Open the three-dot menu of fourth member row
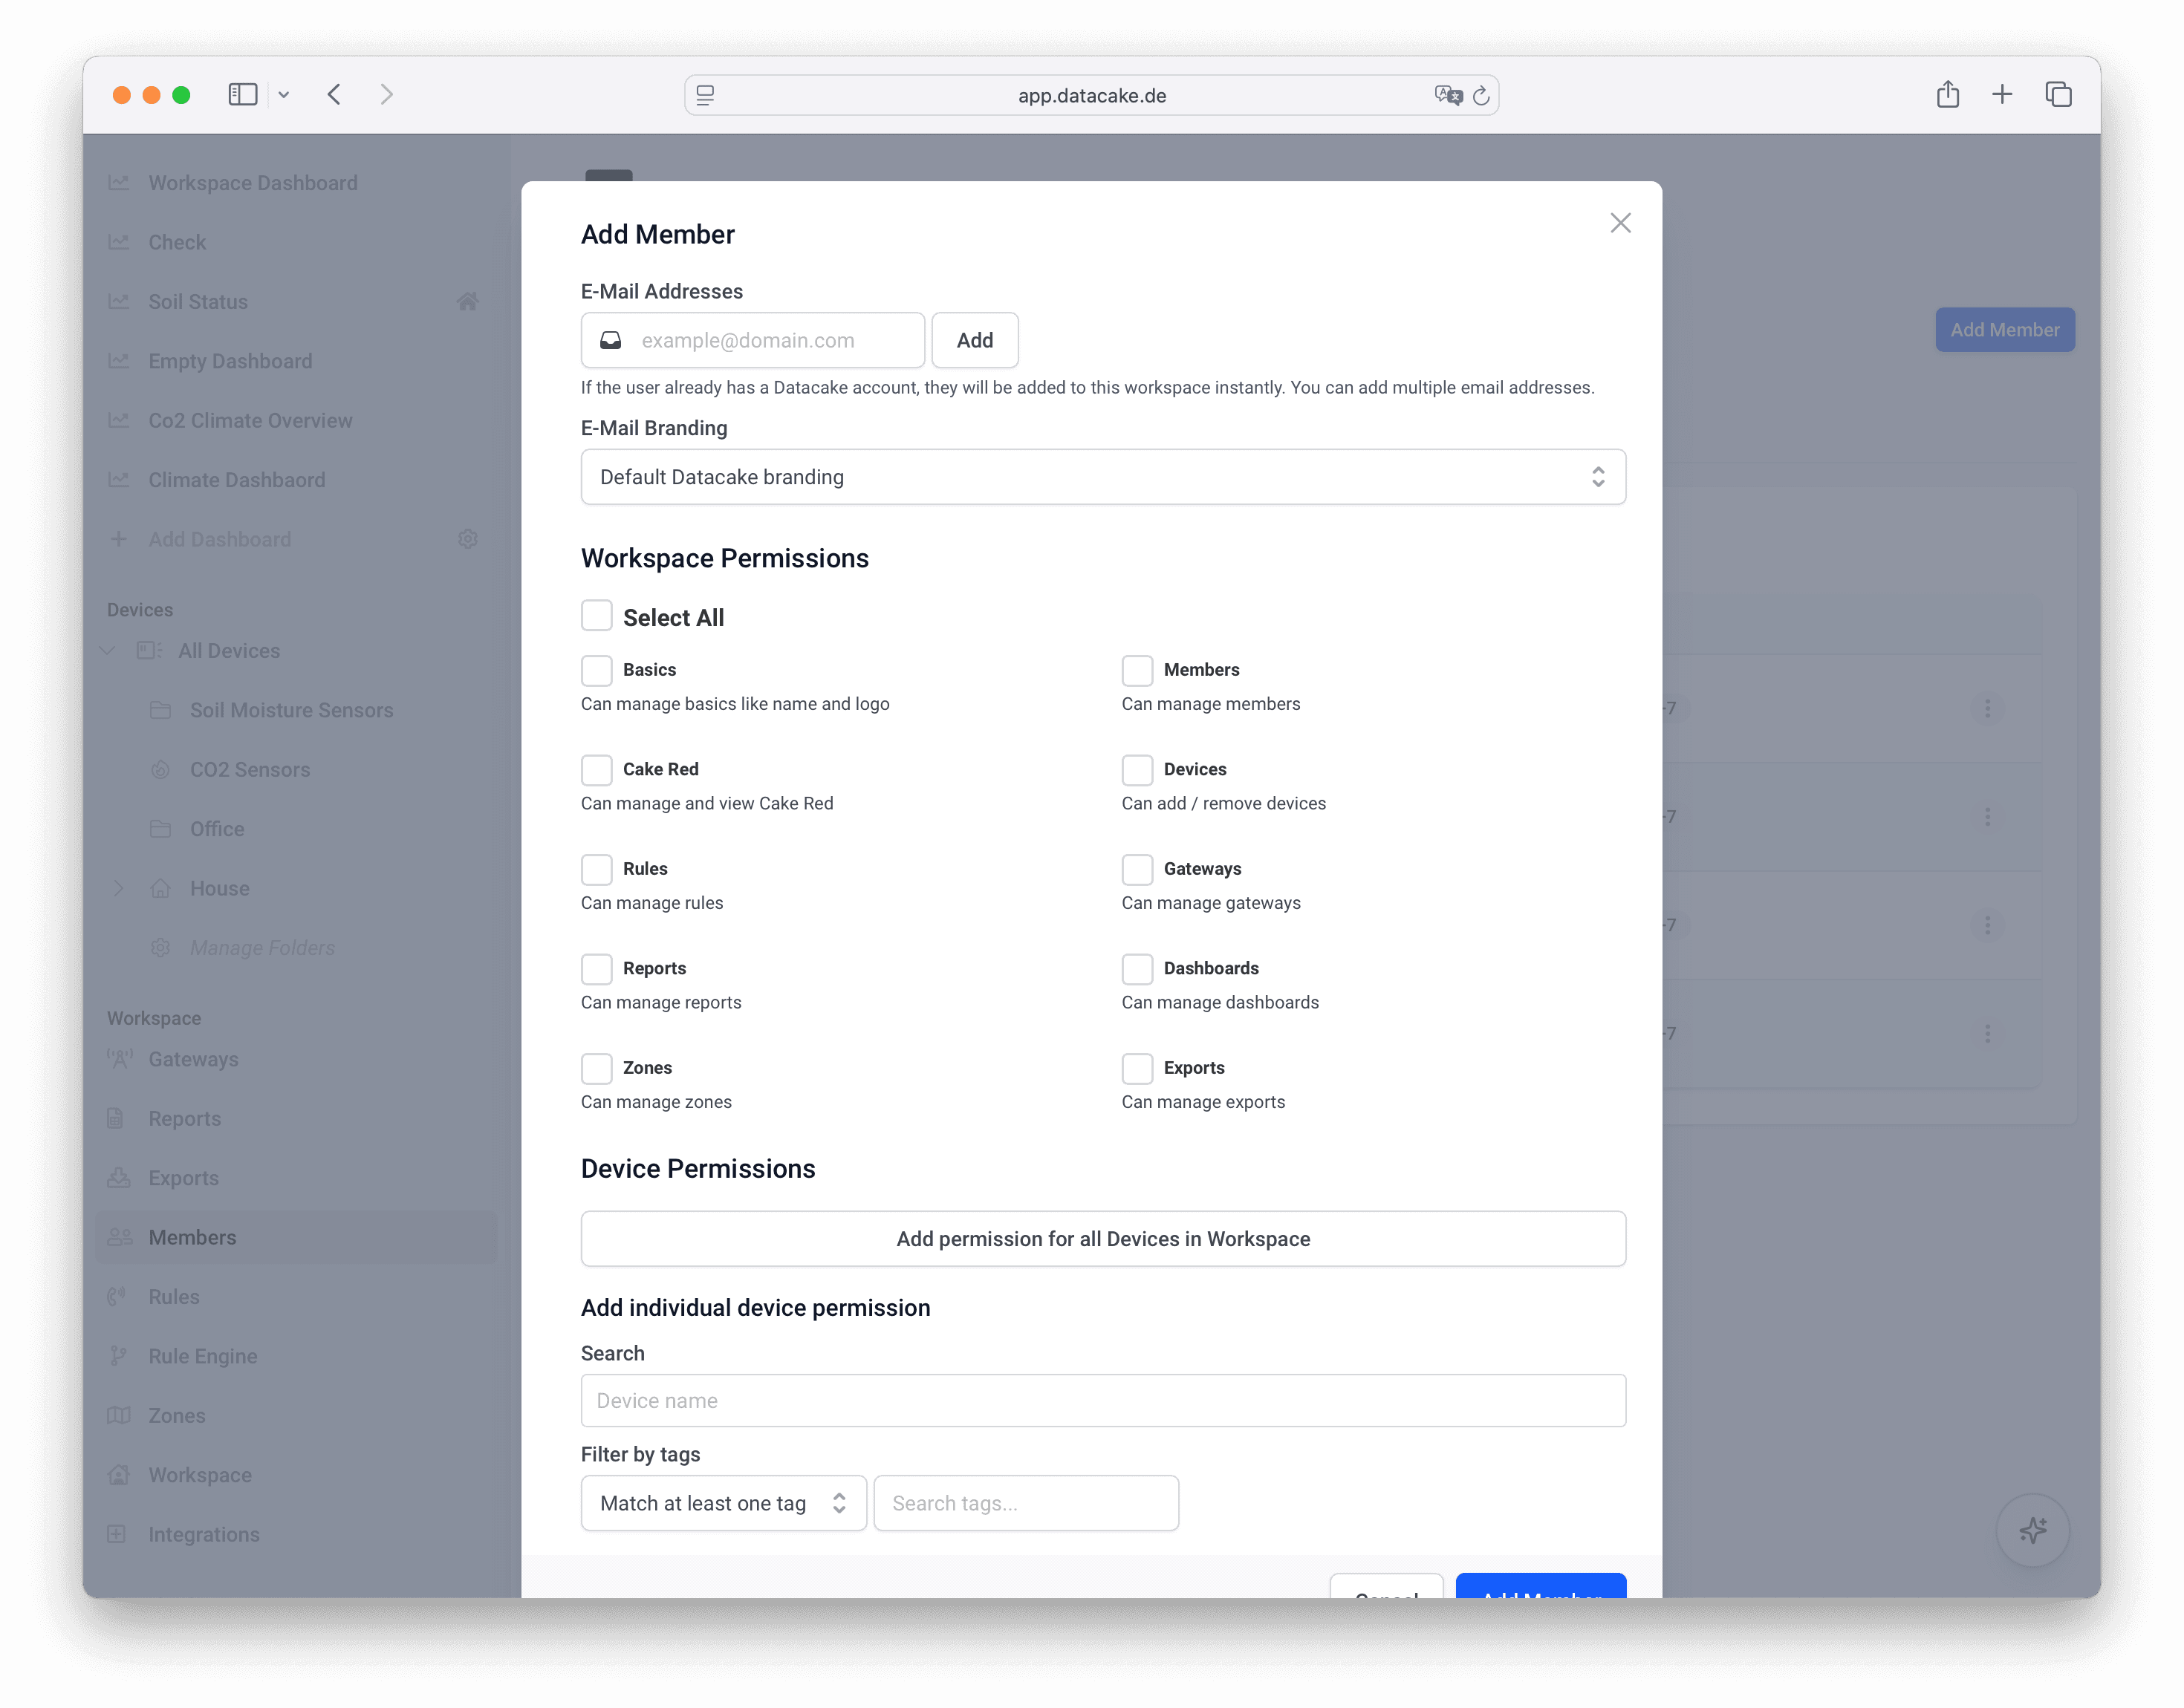The width and height of the screenshot is (2184, 1708). [x=1987, y=1034]
